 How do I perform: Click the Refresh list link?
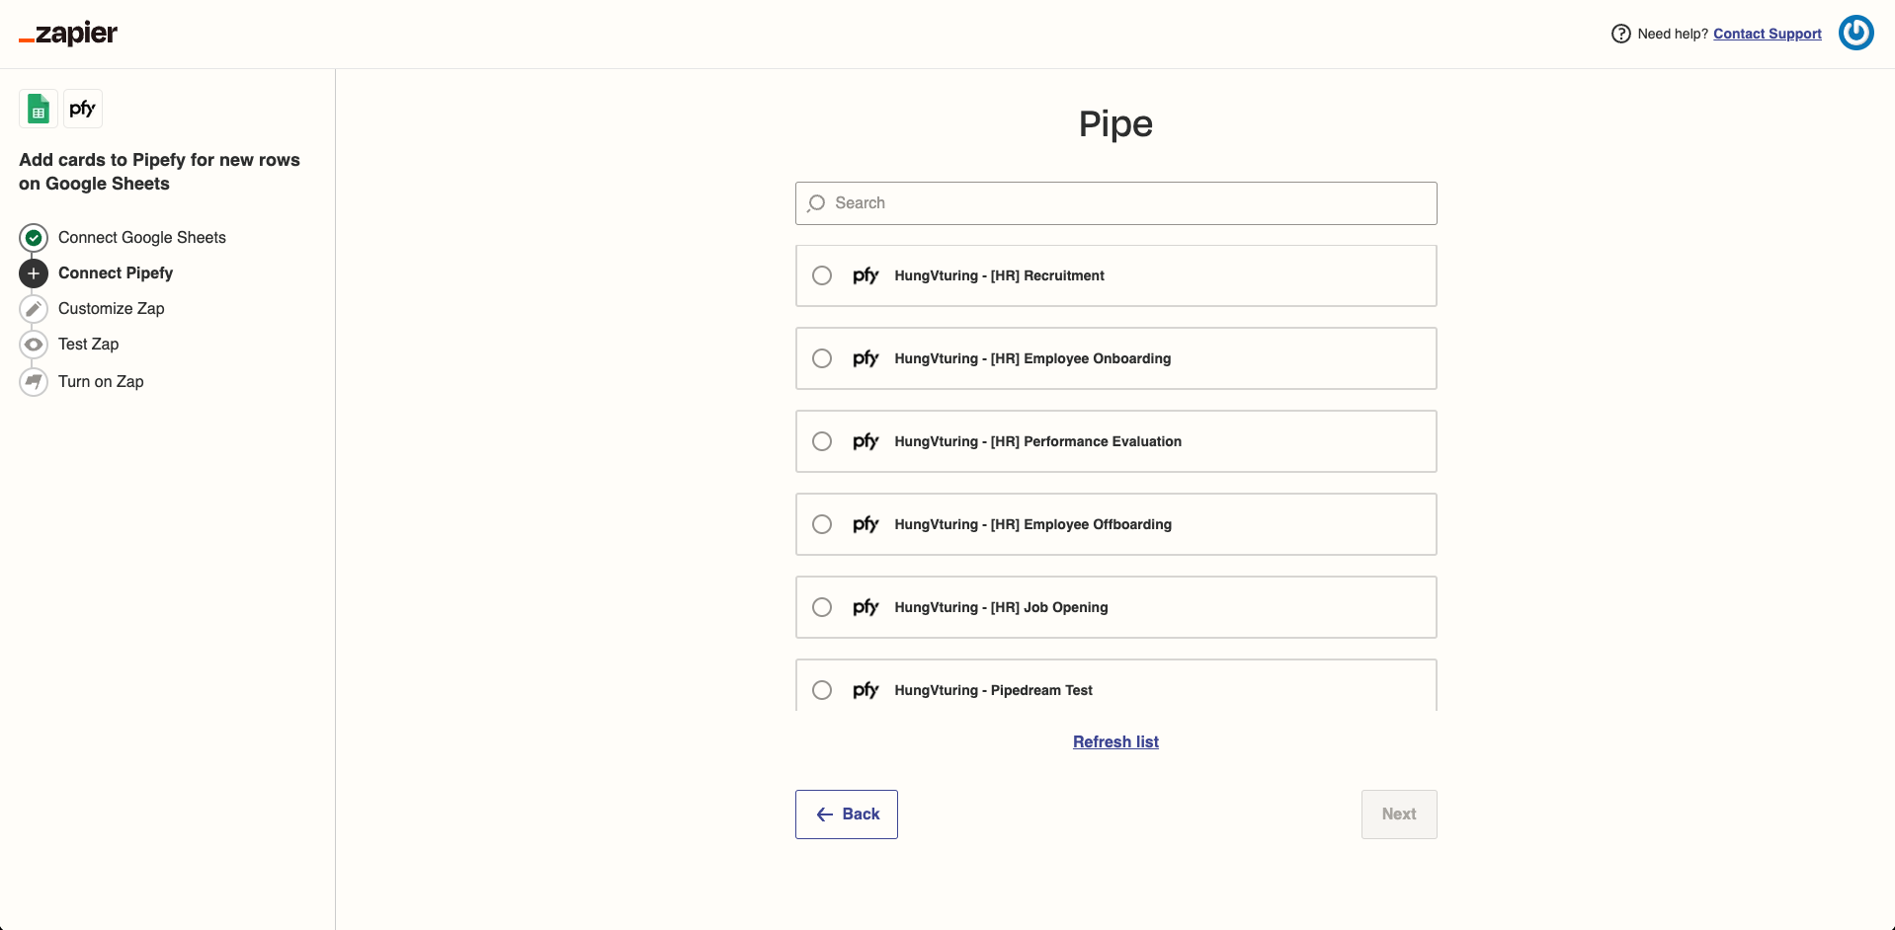coord(1115,741)
